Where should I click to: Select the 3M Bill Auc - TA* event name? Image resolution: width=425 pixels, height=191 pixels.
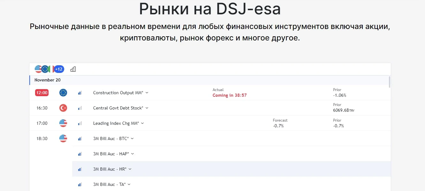110,184
